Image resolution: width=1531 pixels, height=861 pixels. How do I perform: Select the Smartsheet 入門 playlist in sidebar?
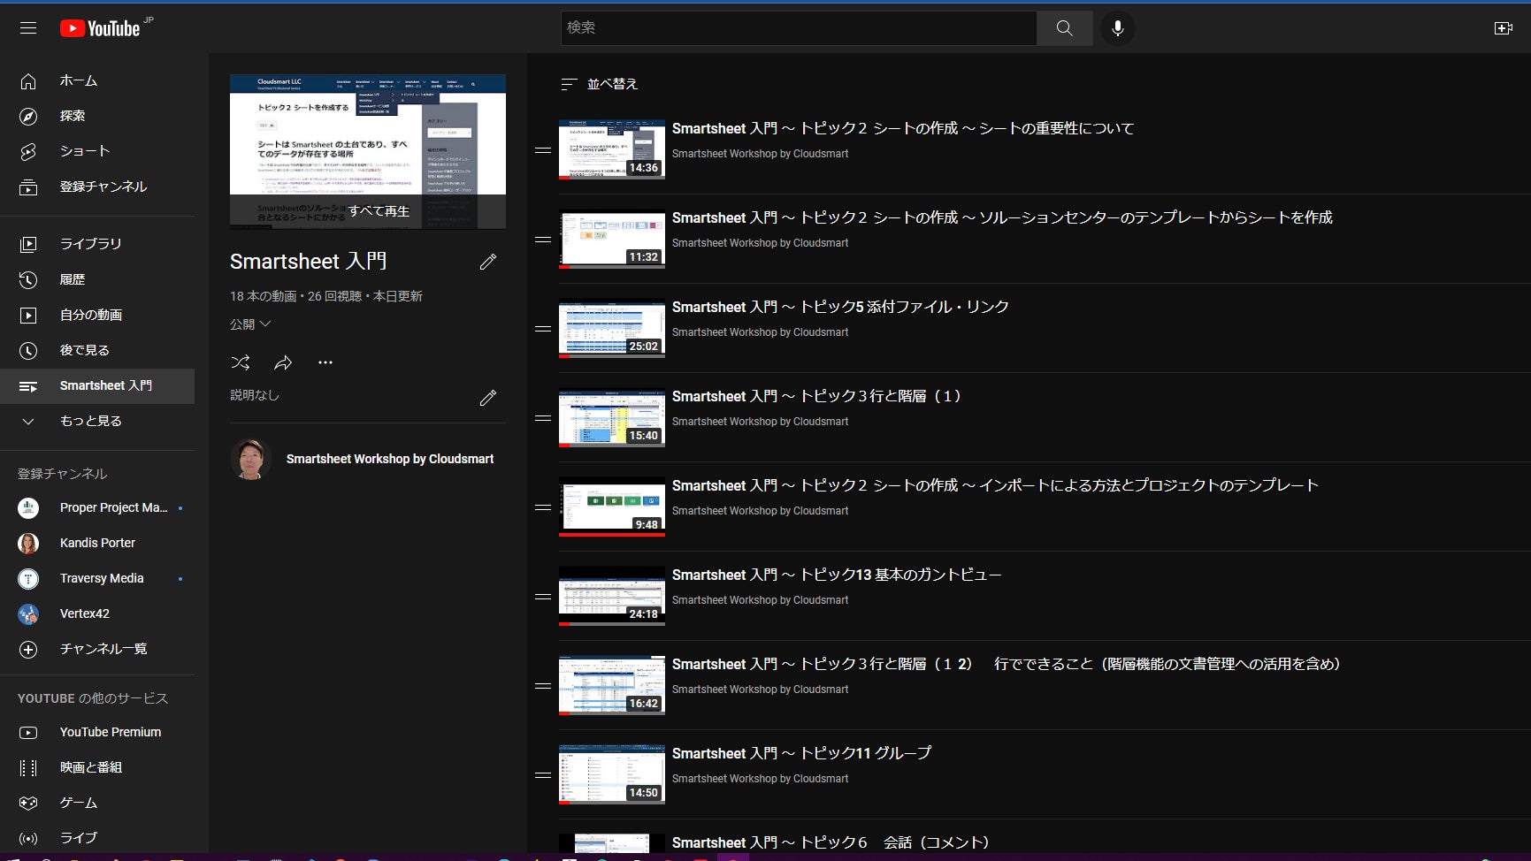click(x=97, y=385)
